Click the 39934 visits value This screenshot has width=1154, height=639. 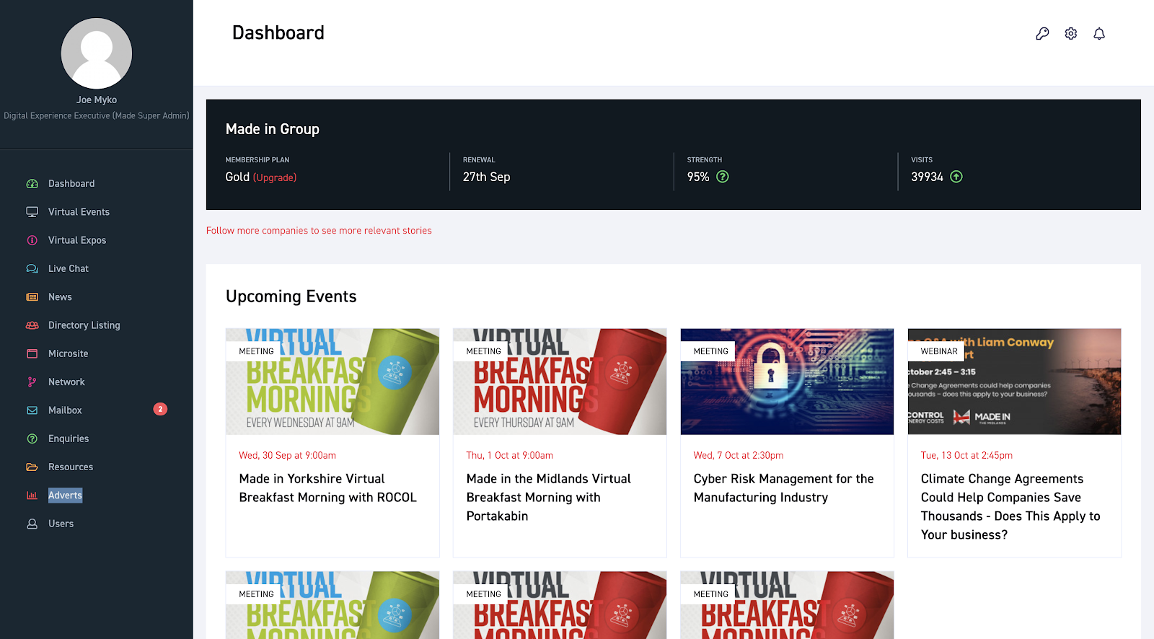[927, 177]
